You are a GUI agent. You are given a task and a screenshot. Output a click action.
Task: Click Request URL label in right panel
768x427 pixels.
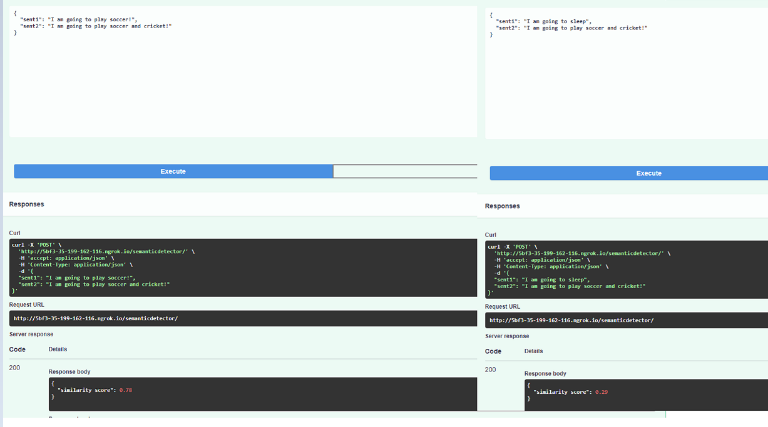coord(503,306)
